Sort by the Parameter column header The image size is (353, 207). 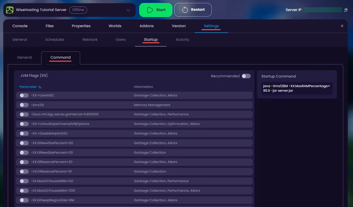tap(28, 87)
